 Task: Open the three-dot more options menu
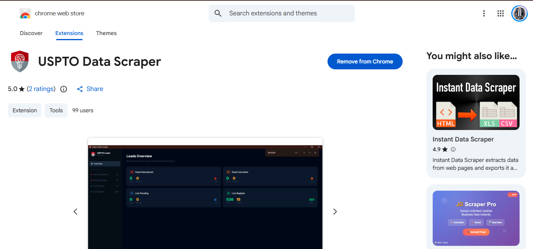[484, 13]
